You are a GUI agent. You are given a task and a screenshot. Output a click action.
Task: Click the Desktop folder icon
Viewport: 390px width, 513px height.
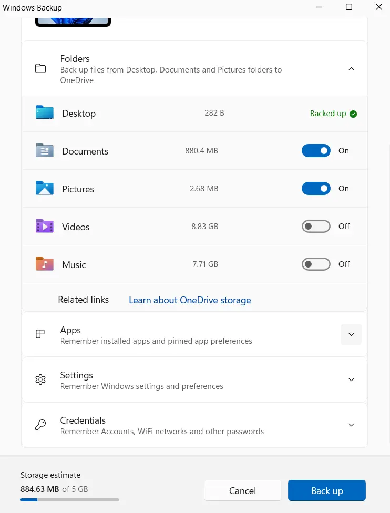[x=45, y=112]
